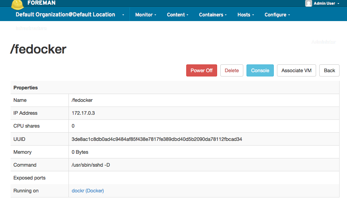Expand the Default Organization@Default Location selector

tap(70, 14)
